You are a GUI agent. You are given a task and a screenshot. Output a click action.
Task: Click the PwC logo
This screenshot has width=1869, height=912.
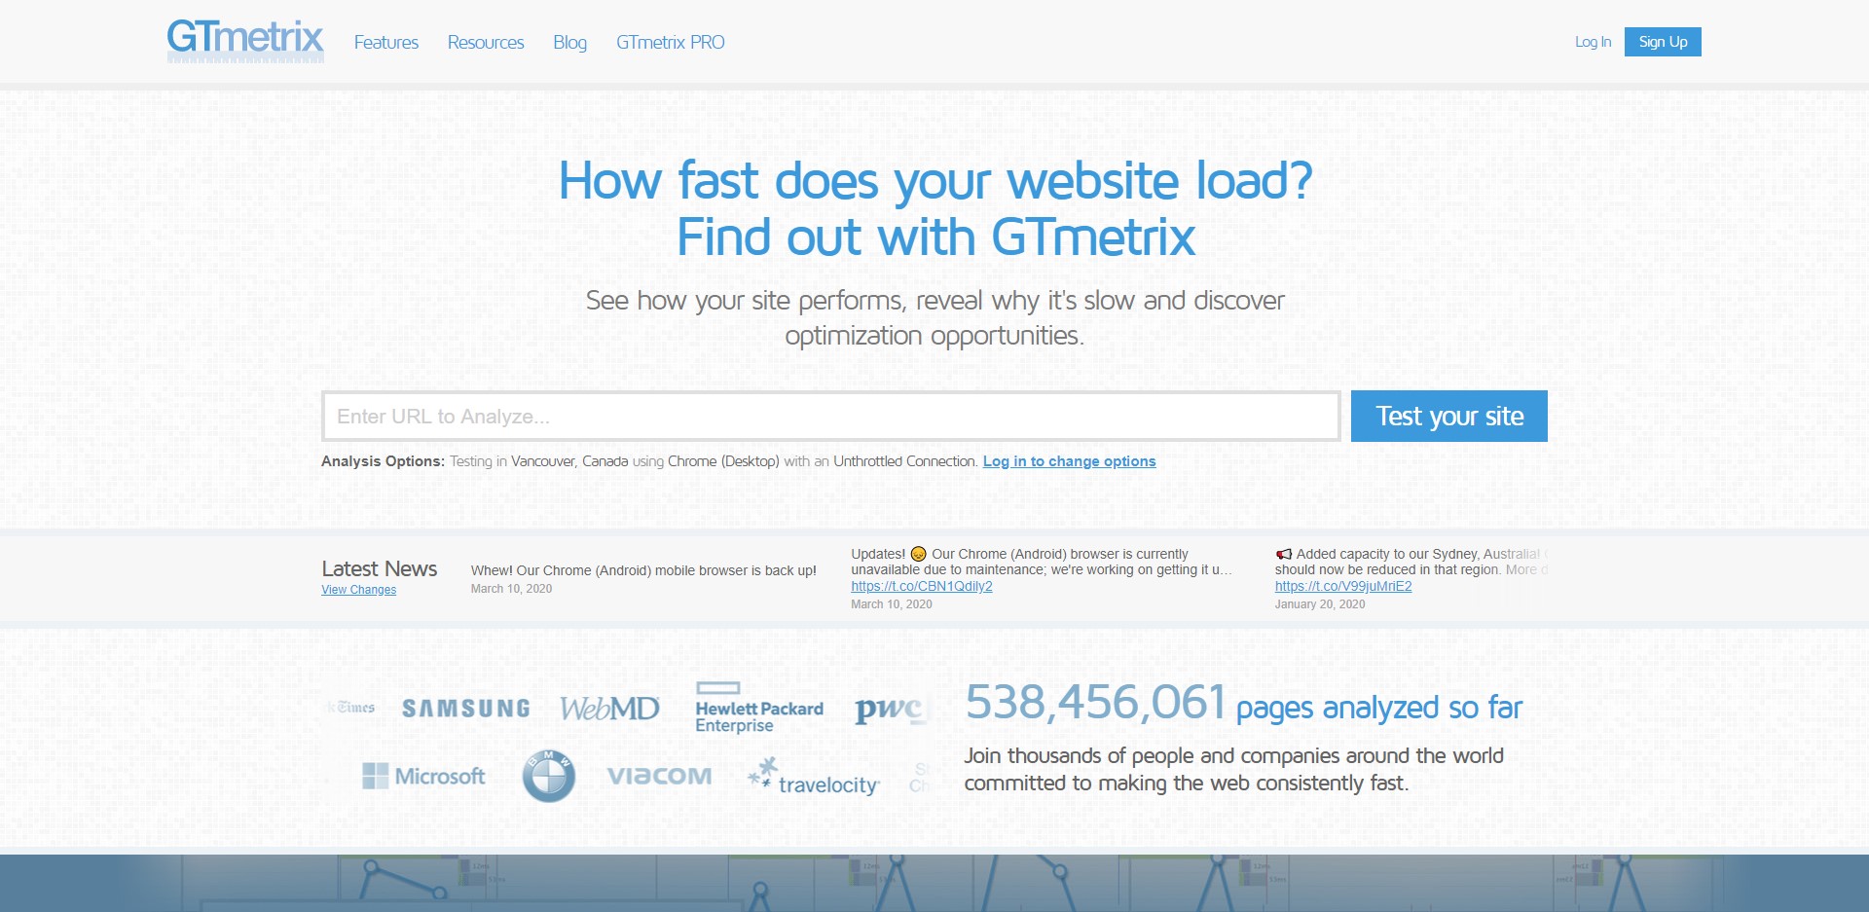pyautogui.click(x=891, y=710)
